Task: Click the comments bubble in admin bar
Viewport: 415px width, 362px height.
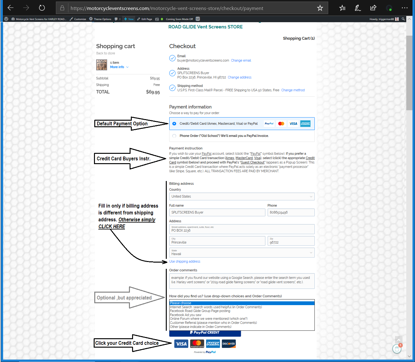Action: (117, 19)
